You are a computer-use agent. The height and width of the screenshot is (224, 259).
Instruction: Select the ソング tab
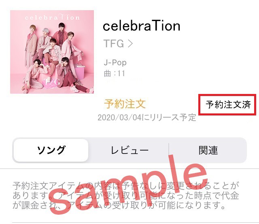pos(51,150)
